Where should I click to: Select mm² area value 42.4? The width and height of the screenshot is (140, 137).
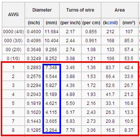coord(129,68)
